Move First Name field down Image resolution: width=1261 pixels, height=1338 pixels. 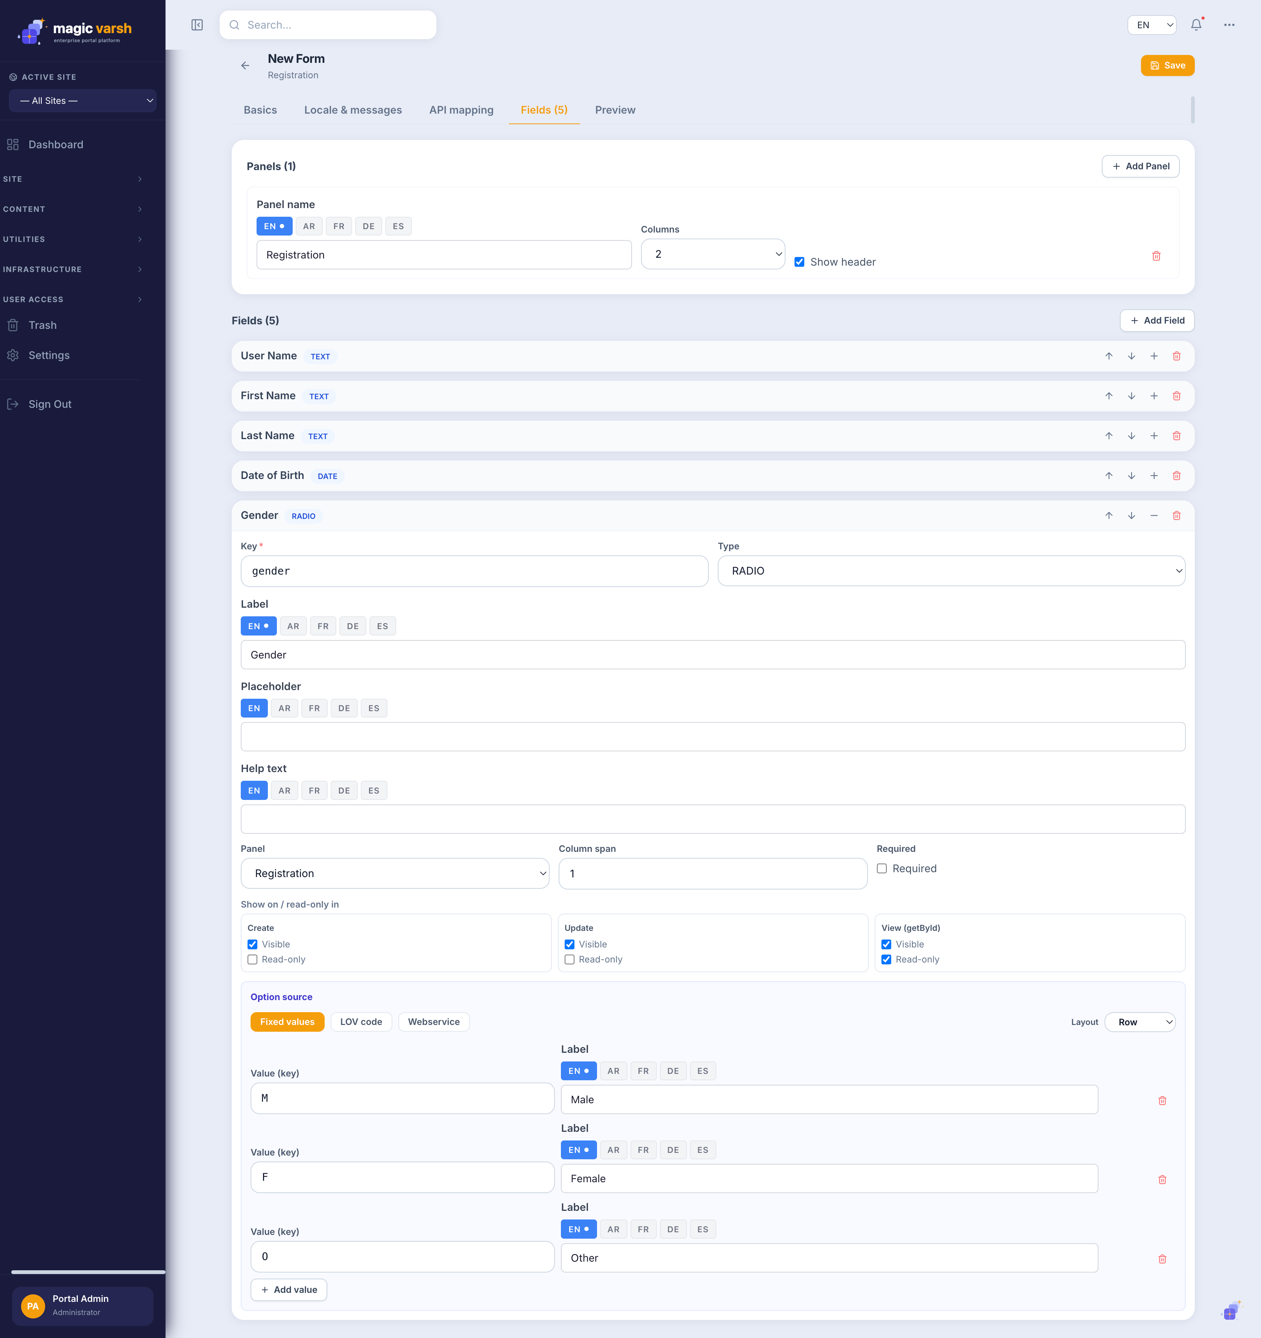click(x=1132, y=396)
